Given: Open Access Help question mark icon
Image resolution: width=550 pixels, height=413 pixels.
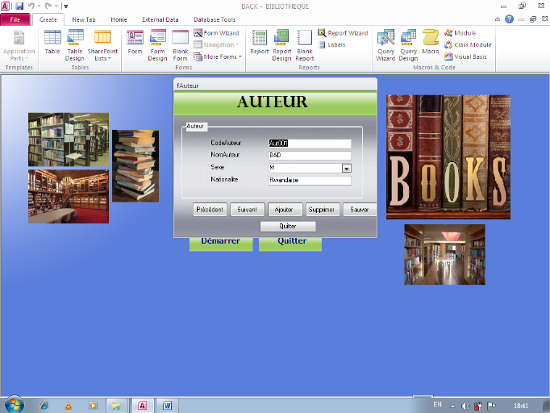Looking at the screenshot, I should point(509,19).
